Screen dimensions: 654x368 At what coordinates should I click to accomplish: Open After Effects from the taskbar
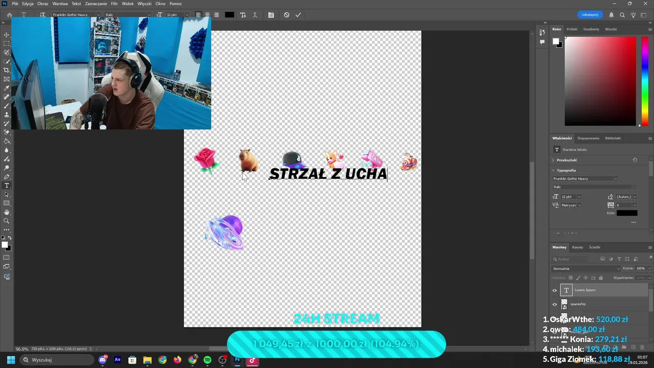(118, 360)
